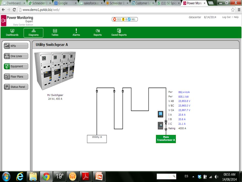The width and height of the screenshot is (242, 182).
Task: Show hidden tray icons arrow
Action: point(193,177)
